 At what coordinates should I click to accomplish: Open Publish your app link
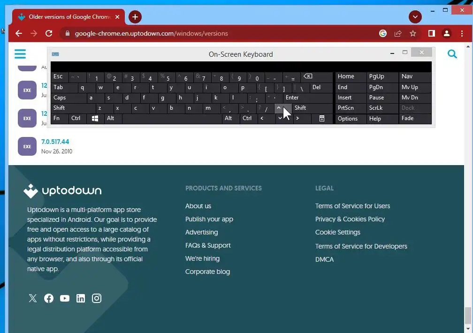click(209, 219)
